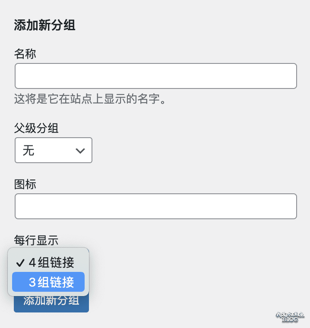Click the digit 3 in 3组链接
Screen dimensions: 310x328
coord(32,282)
